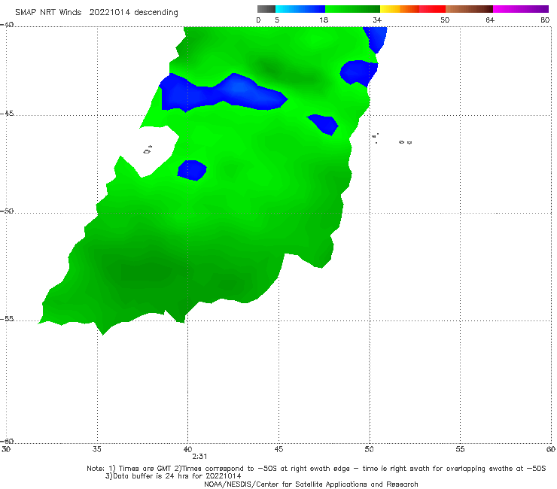Click the "NOAA/NESDIS/Center for Satellite Applications and Research" credit
The height and width of the screenshot is (489, 557).
click(x=311, y=484)
